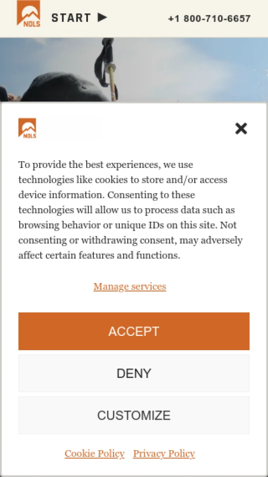The width and height of the screenshot is (268, 477).
Task: Choose DENY to refuse cookies
Action: tap(134, 373)
